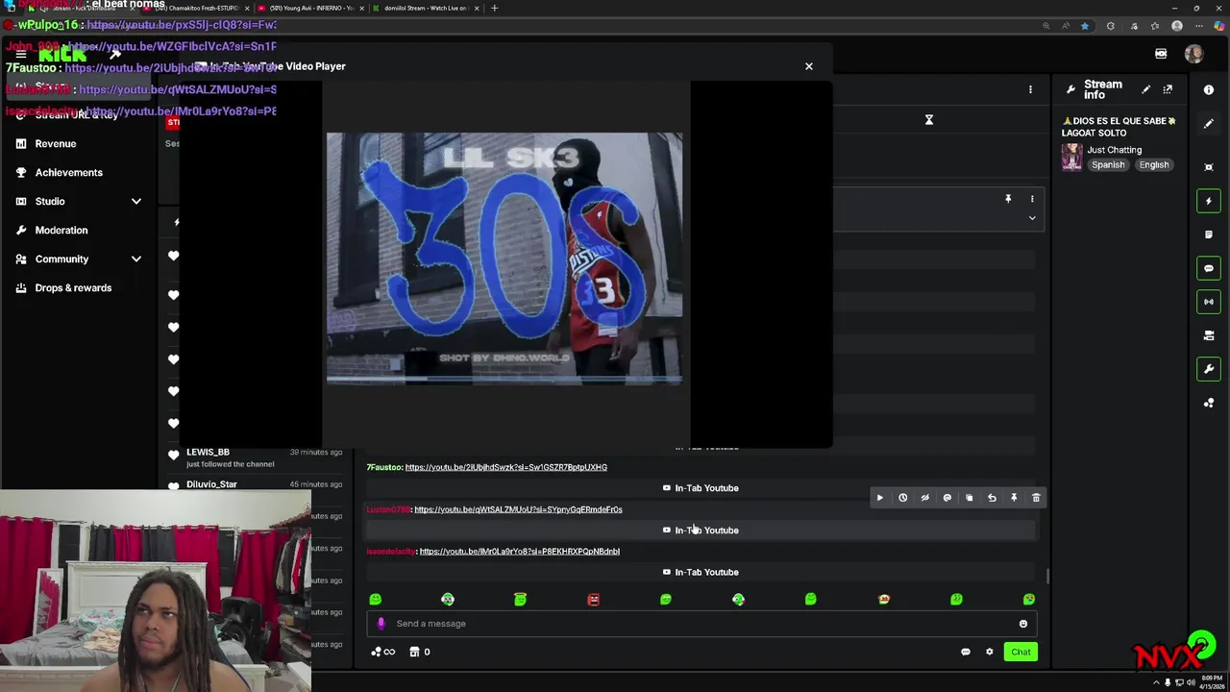The height and width of the screenshot is (692, 1230).
Task: Copy the message using the toolbar copy icon
Action: (x=969, y=498)
